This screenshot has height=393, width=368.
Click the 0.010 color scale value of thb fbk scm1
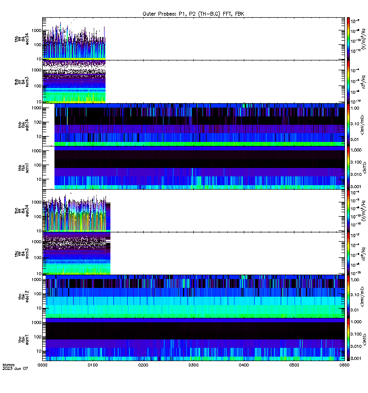click(356, 174)
